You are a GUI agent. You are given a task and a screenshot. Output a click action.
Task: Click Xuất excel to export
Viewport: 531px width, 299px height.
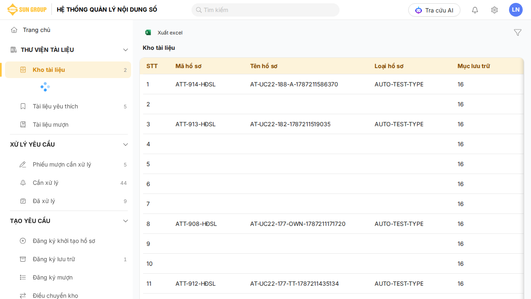coord(170,33)
